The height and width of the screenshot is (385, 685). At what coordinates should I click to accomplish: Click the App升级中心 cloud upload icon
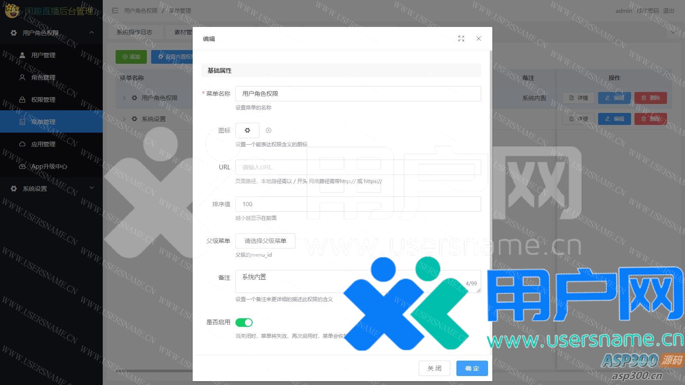[22, 166]
